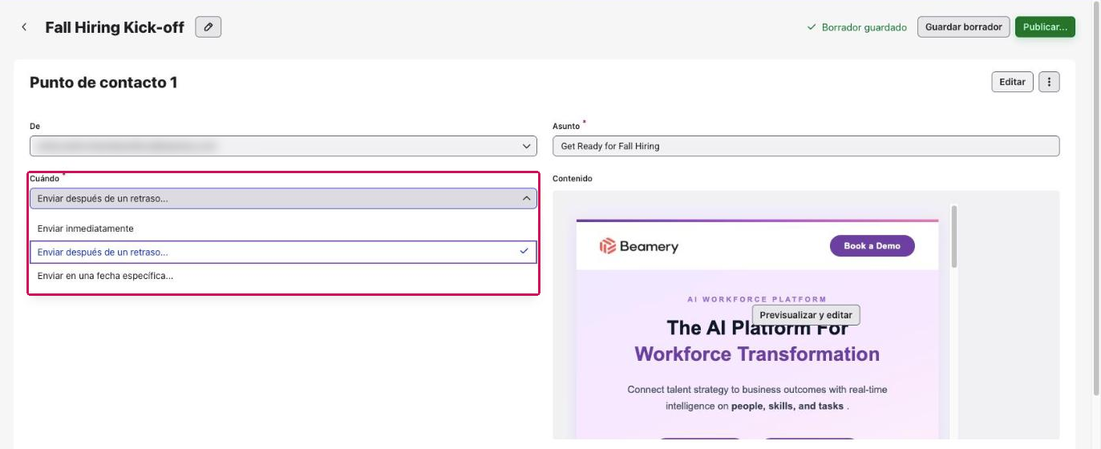Edit campaign name with pencil icon

pos(208,27)
